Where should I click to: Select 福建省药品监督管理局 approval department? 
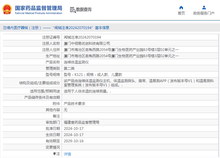[81, 122]
